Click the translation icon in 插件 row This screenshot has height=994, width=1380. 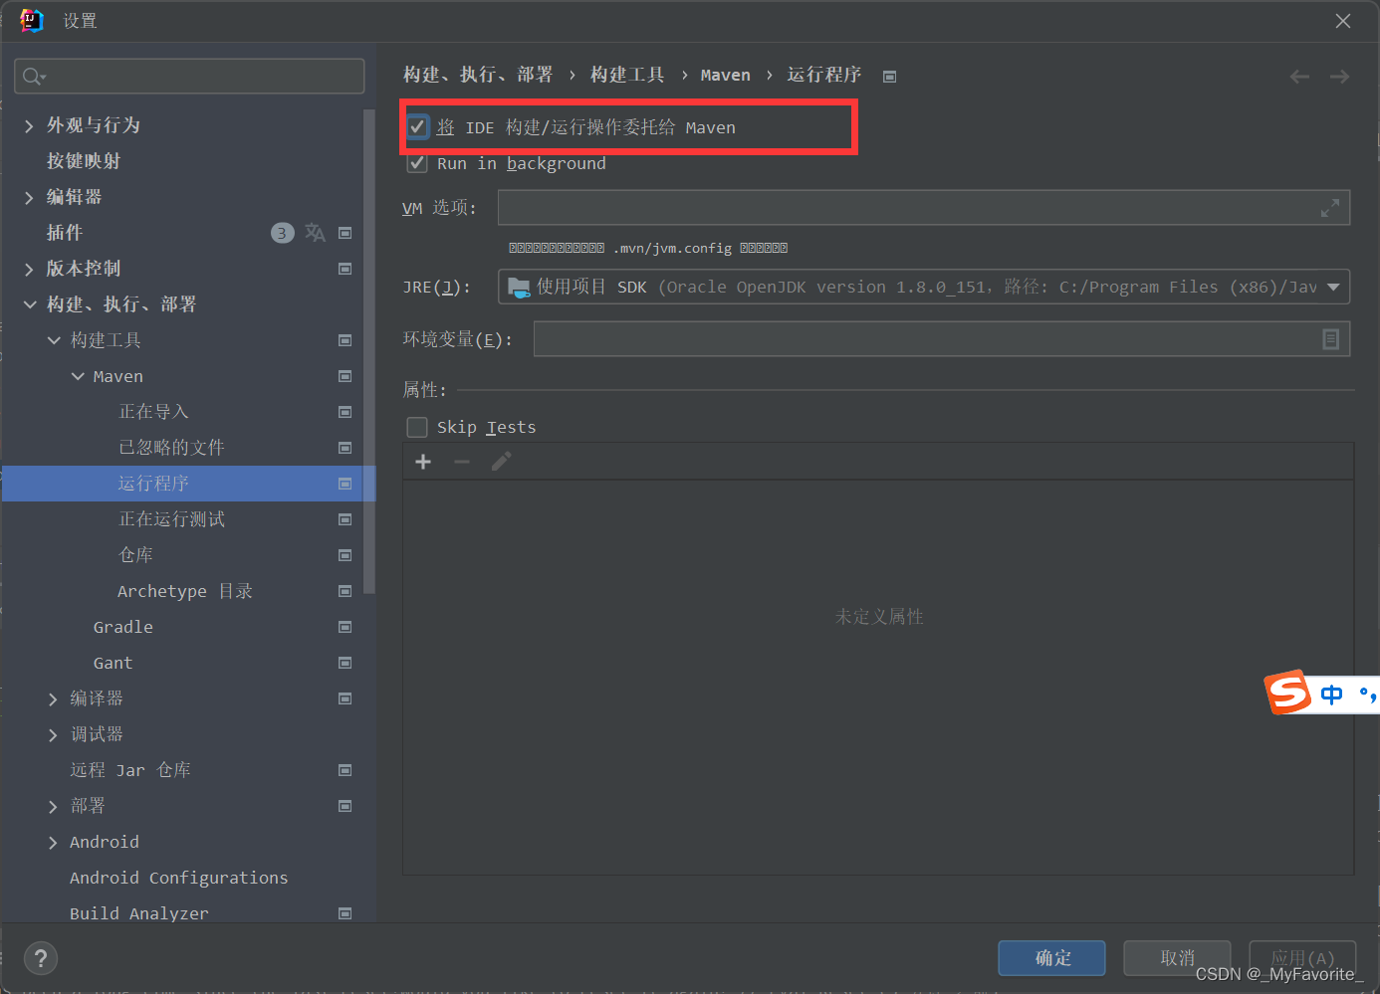tap(316, 233)
